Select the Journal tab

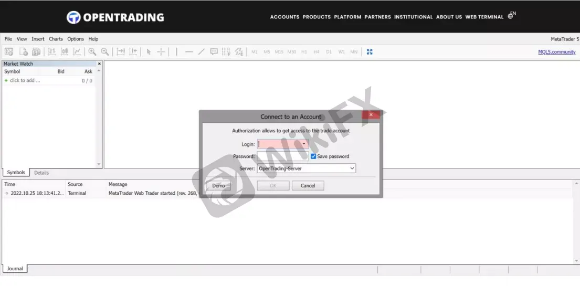[x=15, y=269]
